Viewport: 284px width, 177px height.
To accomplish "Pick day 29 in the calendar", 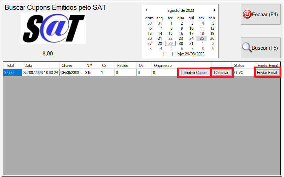I will [170, 44].
